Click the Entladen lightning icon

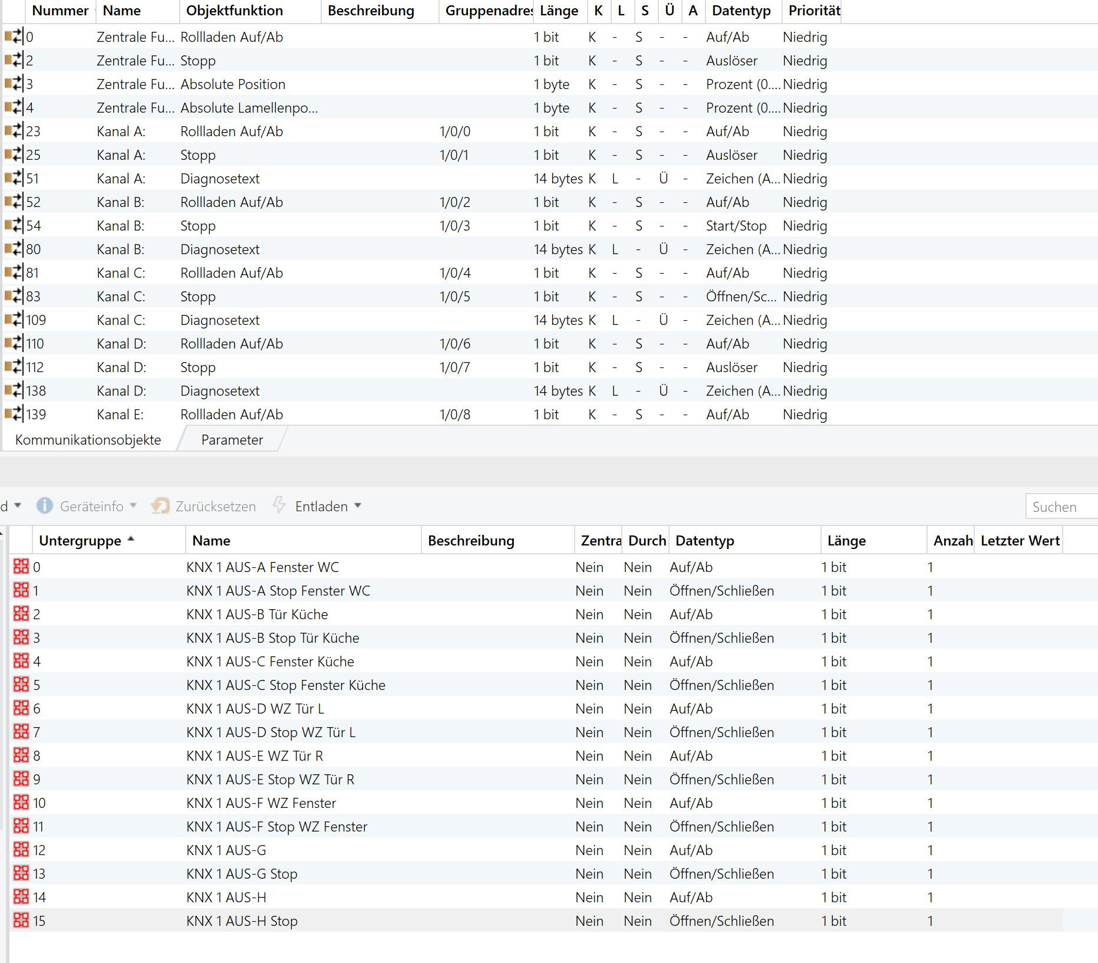(279, 505)
